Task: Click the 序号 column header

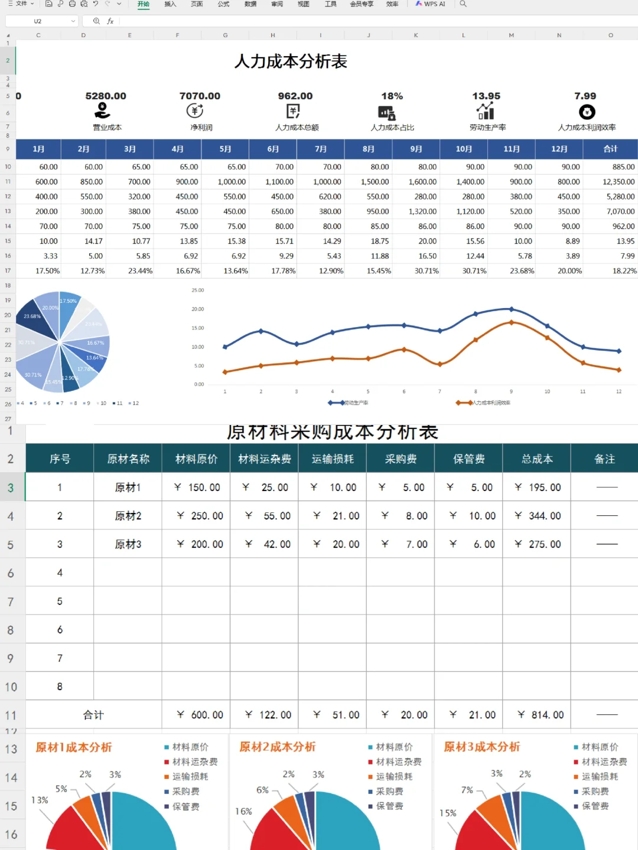Action: (60, 459)
